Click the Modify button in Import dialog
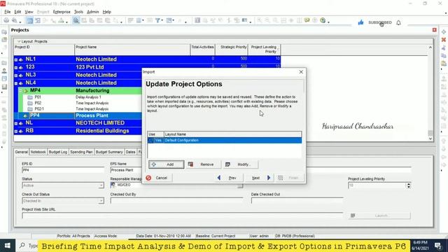The width and height of the screenshot is (448, 252). [241, 164]
